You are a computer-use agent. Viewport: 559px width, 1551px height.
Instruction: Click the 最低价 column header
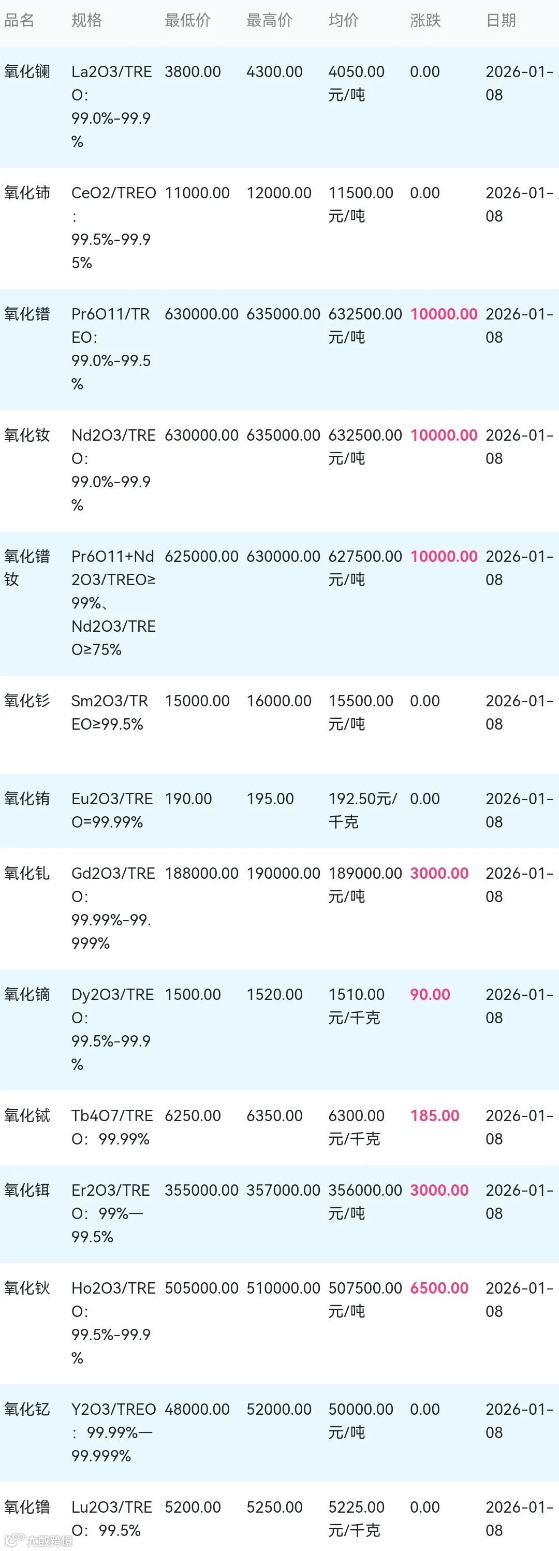point(187,21)
